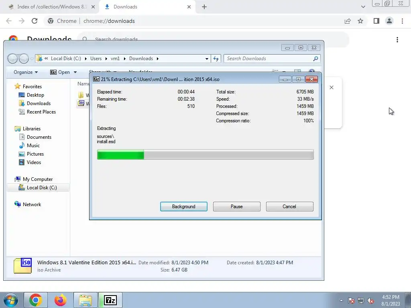The width and height of the screenshot is (411, 308).
Task: Bookmark this tab with the star icon
Action: [360, 21]
